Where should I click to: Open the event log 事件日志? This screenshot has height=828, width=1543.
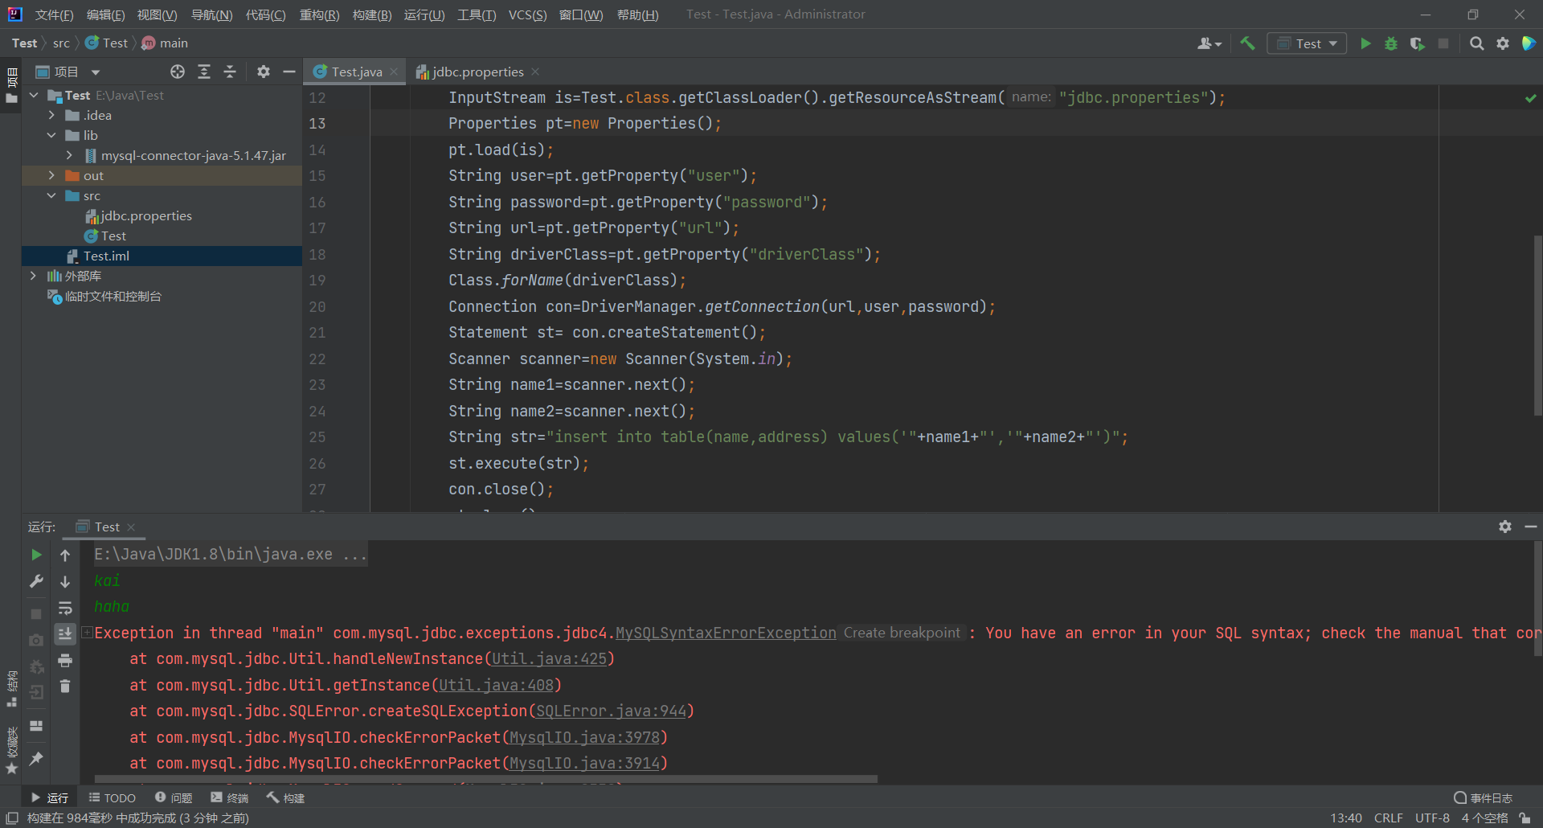[x=1483, y=797]
